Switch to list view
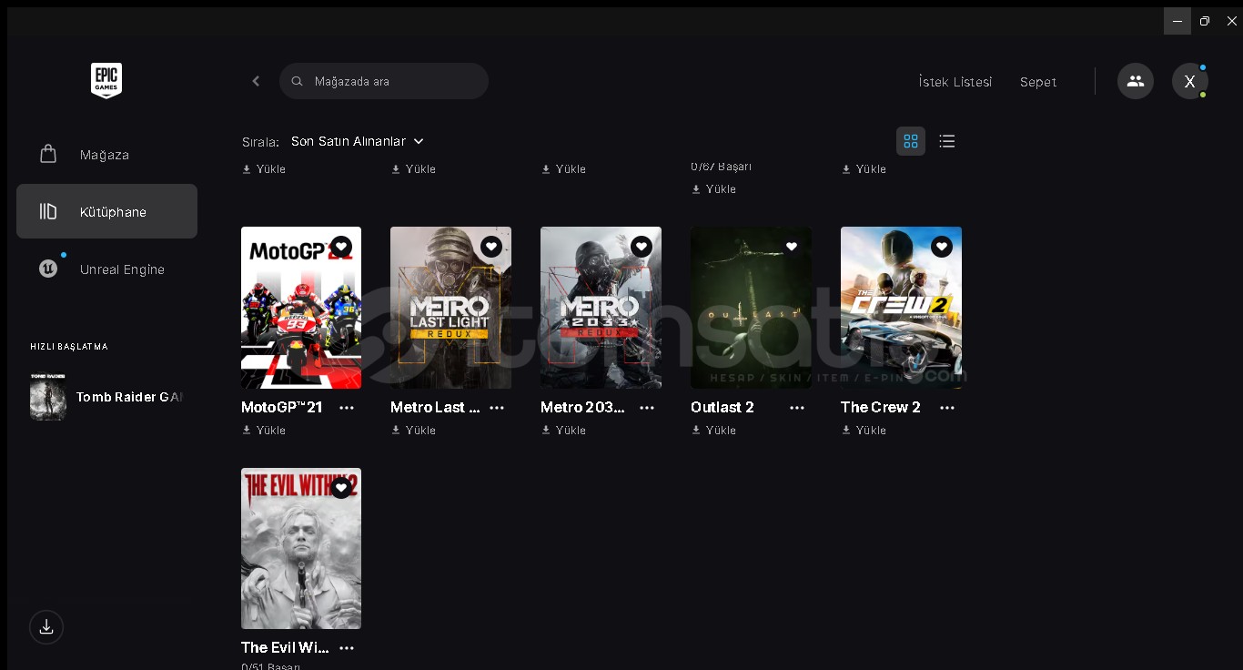Screen dimensions: 1243x670 pyautogui.click(x=947, y=141)
